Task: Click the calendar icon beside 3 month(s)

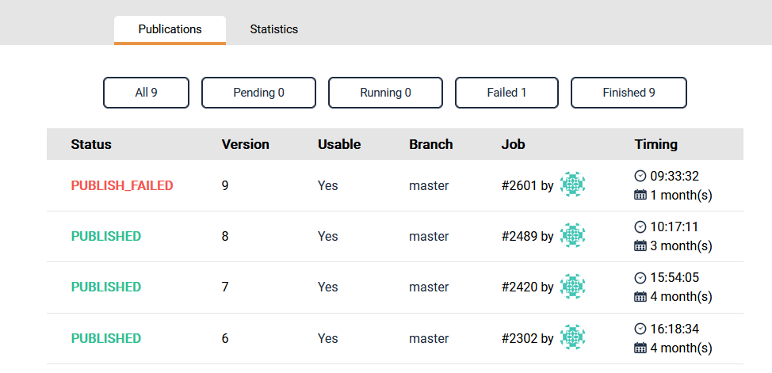Action: pyautogui.click(x=640, y=245)
